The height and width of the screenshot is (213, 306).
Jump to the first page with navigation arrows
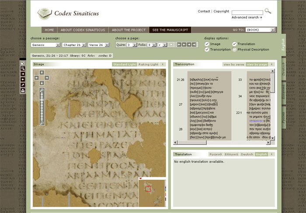click(179, 45)
